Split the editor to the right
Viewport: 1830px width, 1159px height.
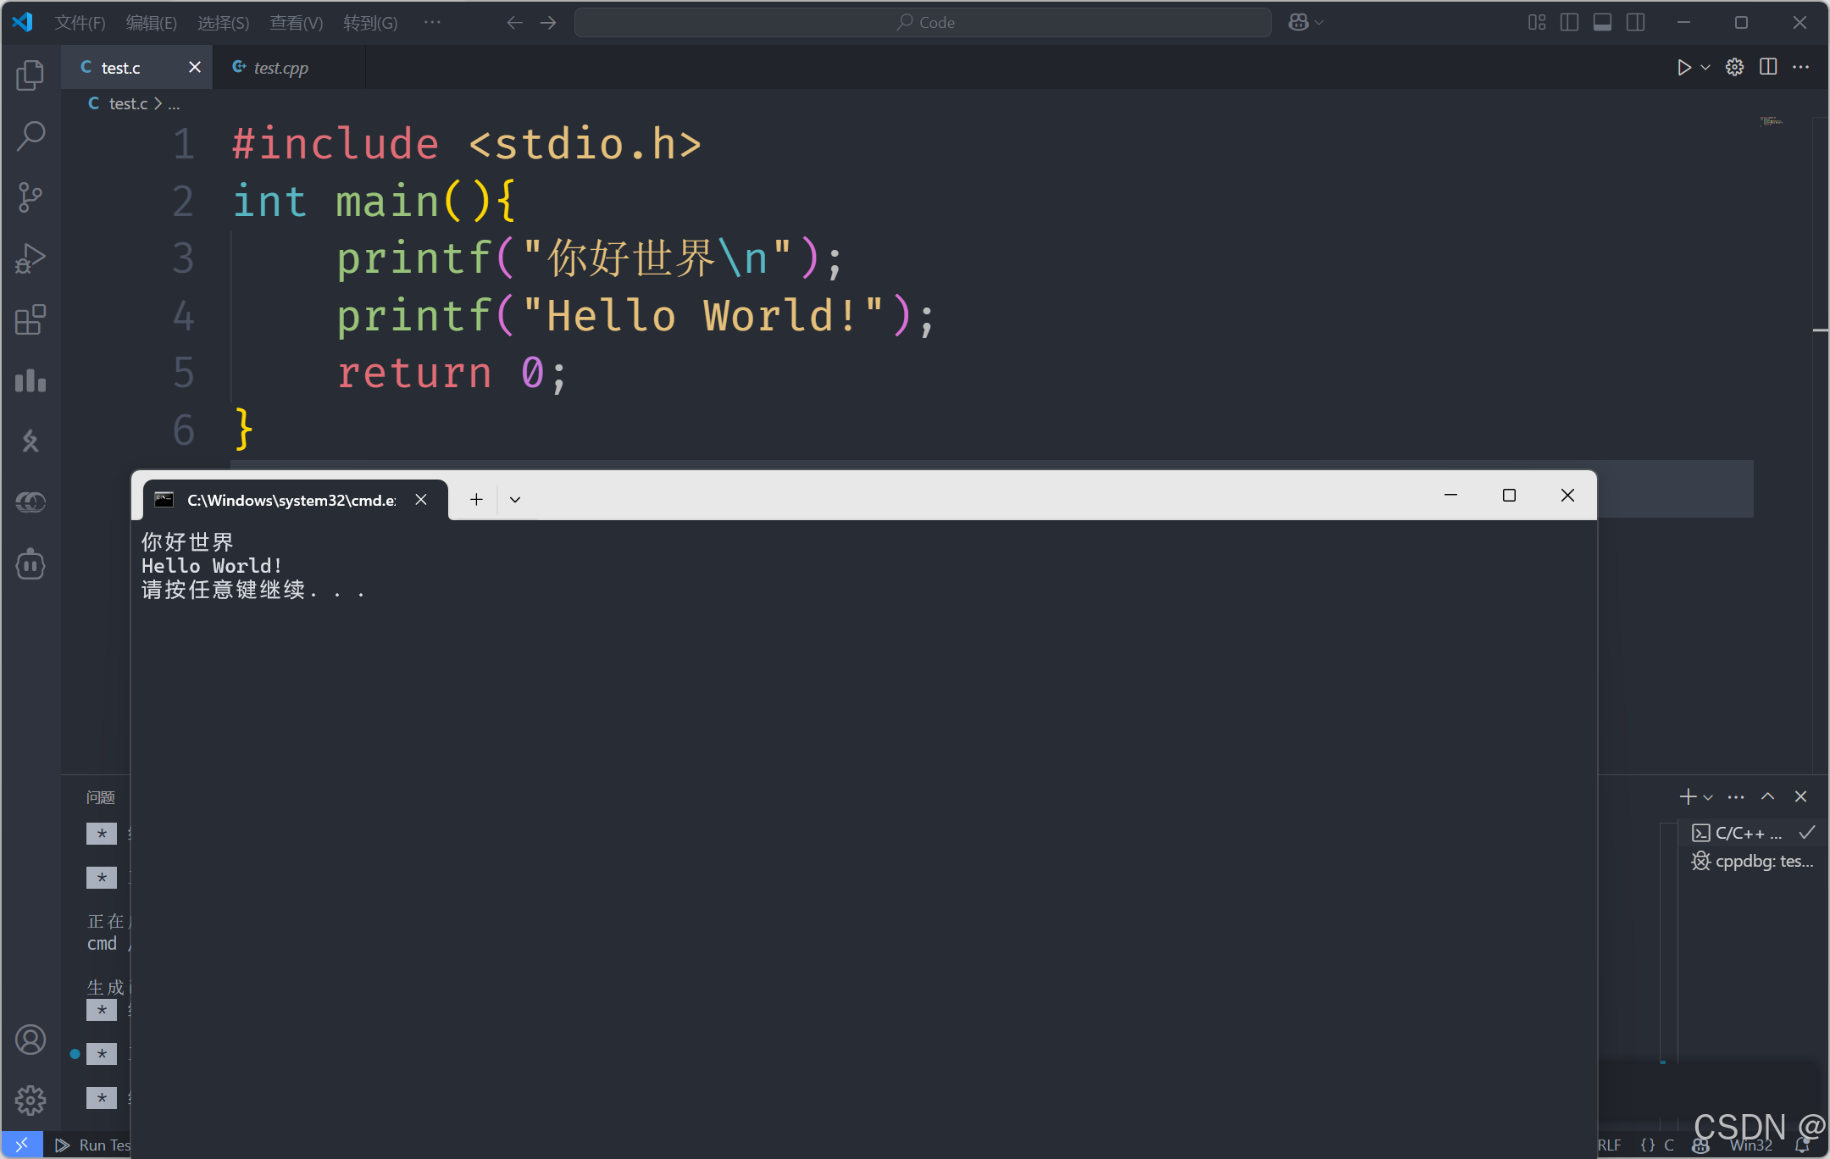coord(1768,68)
